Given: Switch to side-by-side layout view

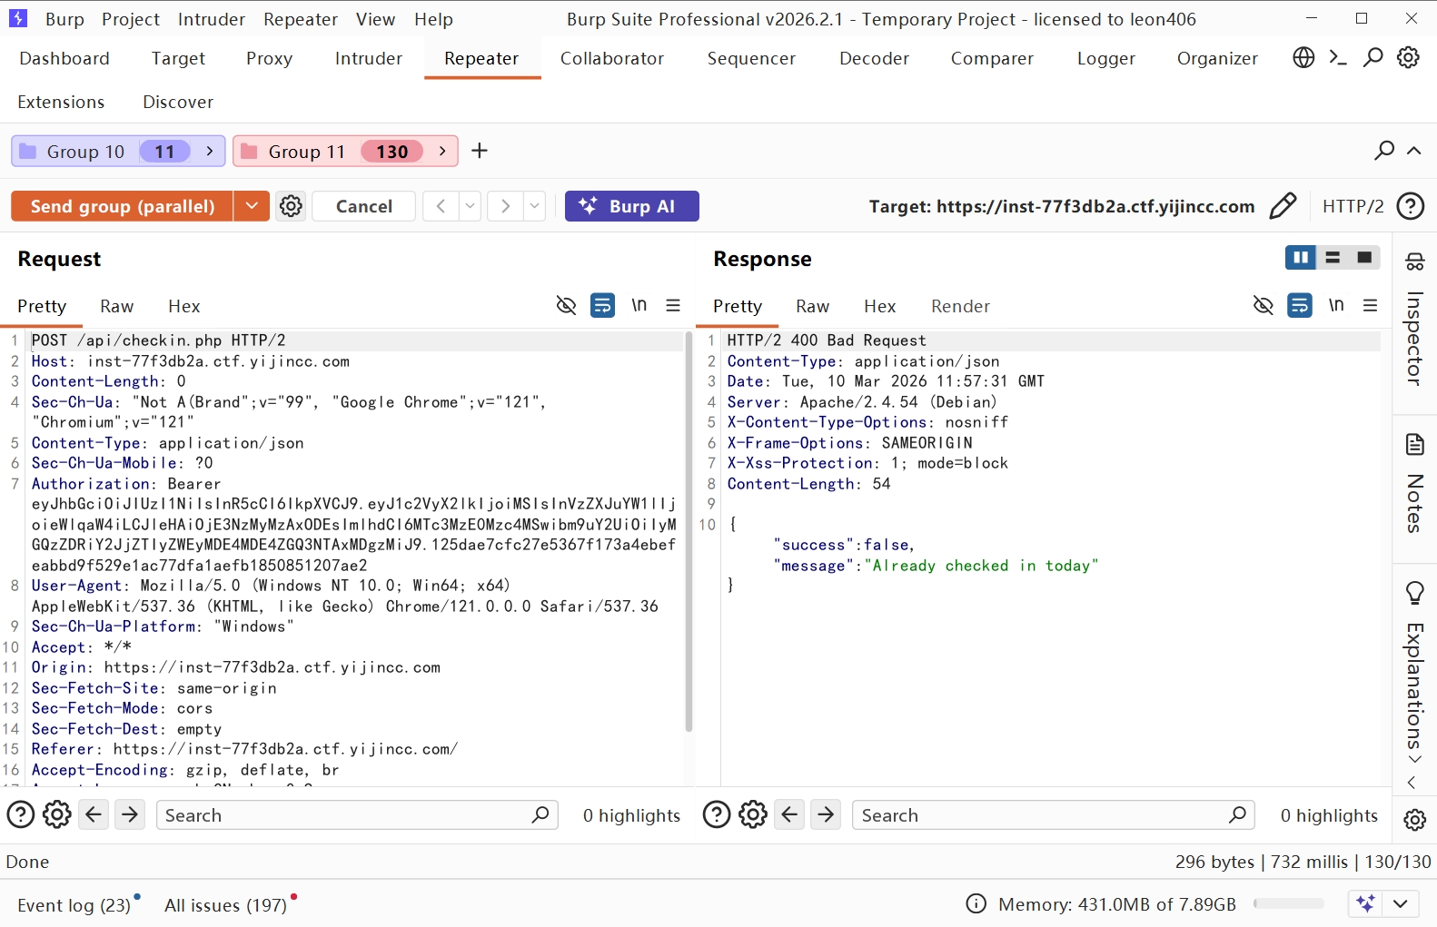Looking at the screenshot, I should [1301, 258].
